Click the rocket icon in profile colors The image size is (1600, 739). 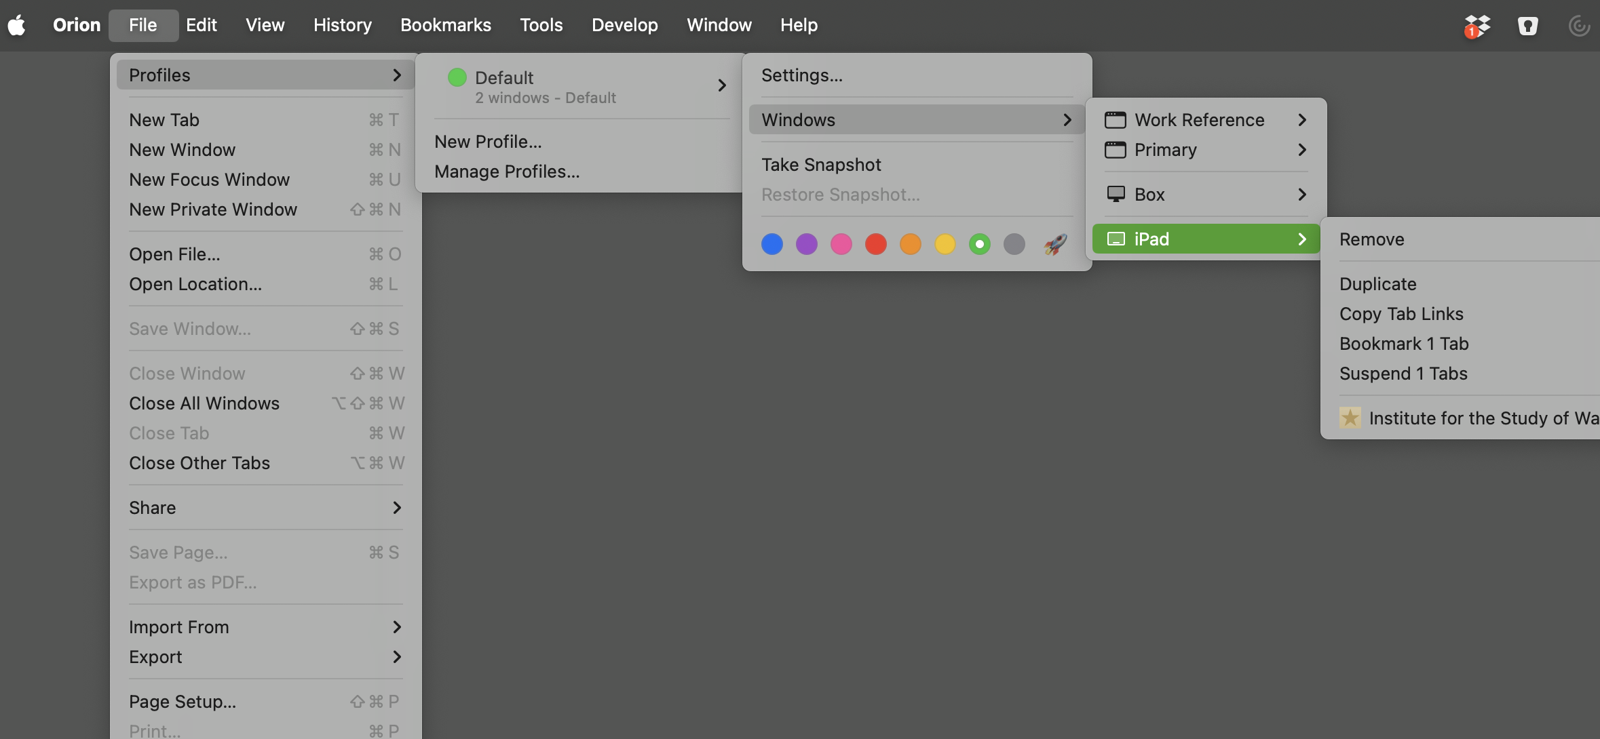pos(1055,244)
